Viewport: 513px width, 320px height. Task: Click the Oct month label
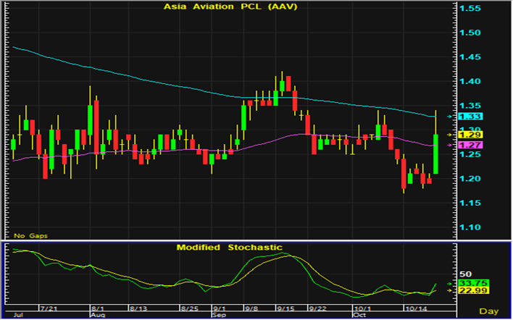click(359, 315)
